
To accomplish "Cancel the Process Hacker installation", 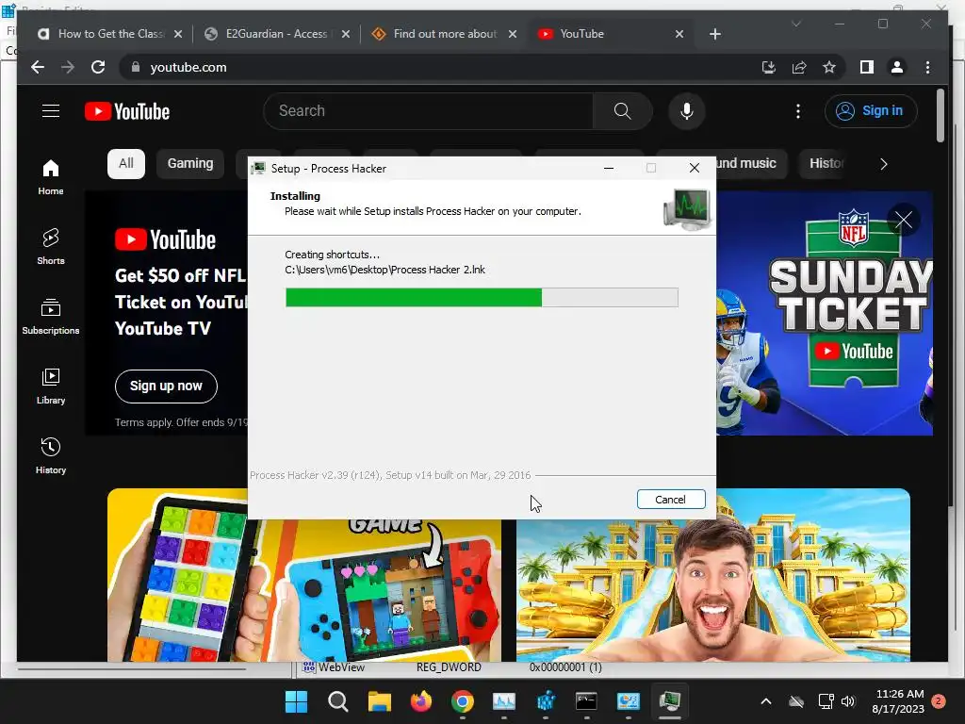I will [670, 500].
